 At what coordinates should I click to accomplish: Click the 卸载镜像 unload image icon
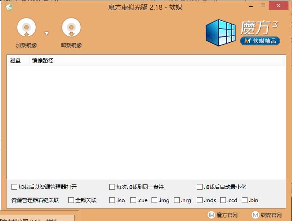tap(71, 28)
